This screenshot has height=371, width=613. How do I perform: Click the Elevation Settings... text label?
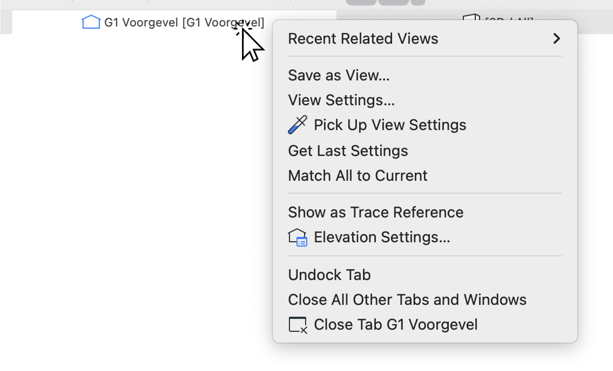[x=382, y=238]
